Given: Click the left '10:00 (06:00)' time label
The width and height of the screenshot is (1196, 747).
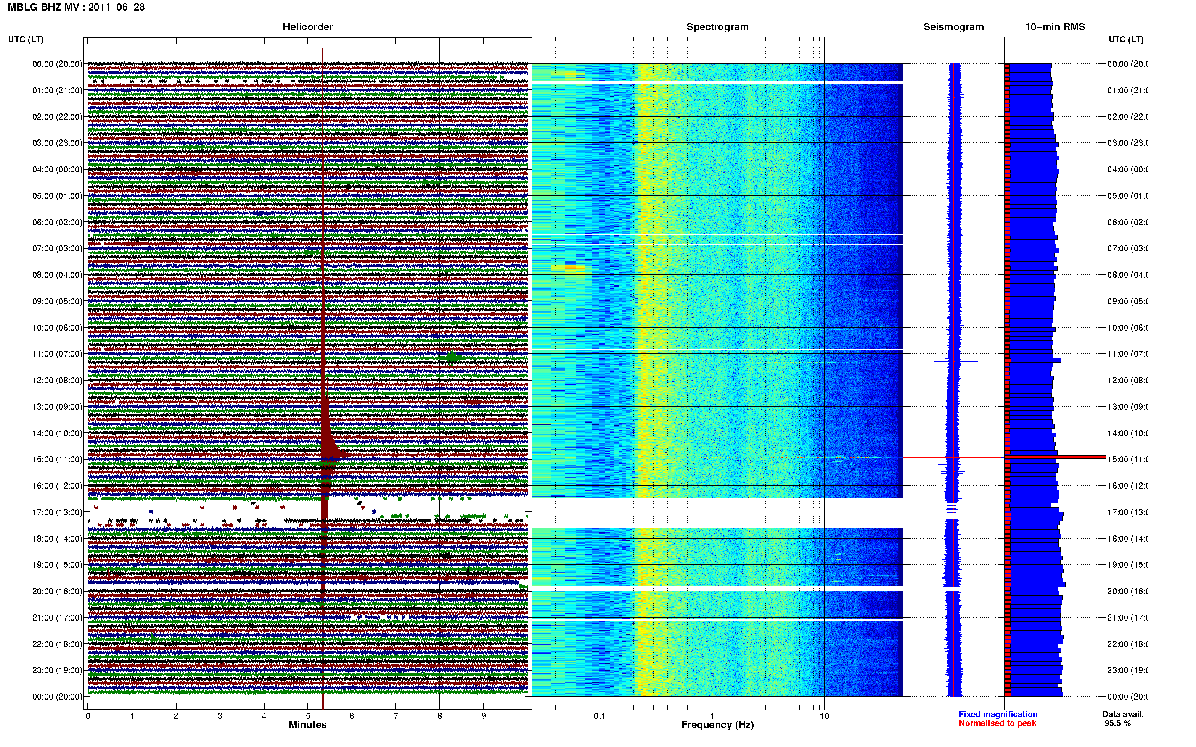Looking at the screenshot, I should point(57,328).
